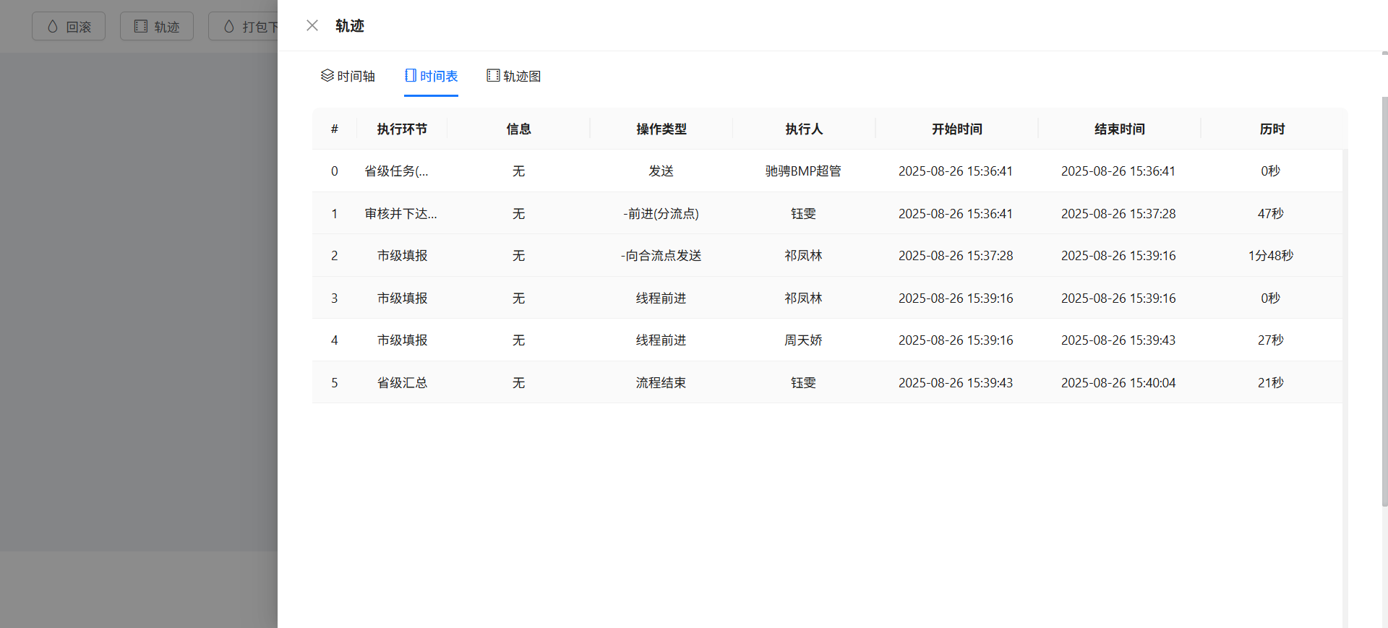
Task: Click 周天娇 executor cell in row 4
Action: click(x=803, y=340)
